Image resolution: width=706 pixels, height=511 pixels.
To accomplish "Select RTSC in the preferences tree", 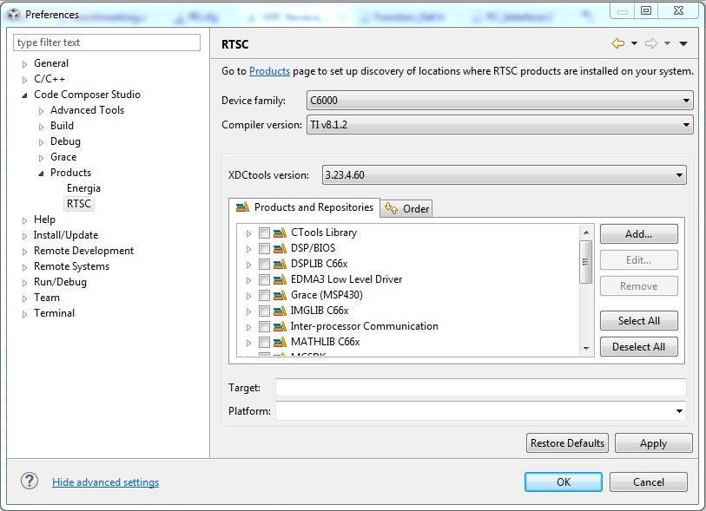I will click(79, 204).
